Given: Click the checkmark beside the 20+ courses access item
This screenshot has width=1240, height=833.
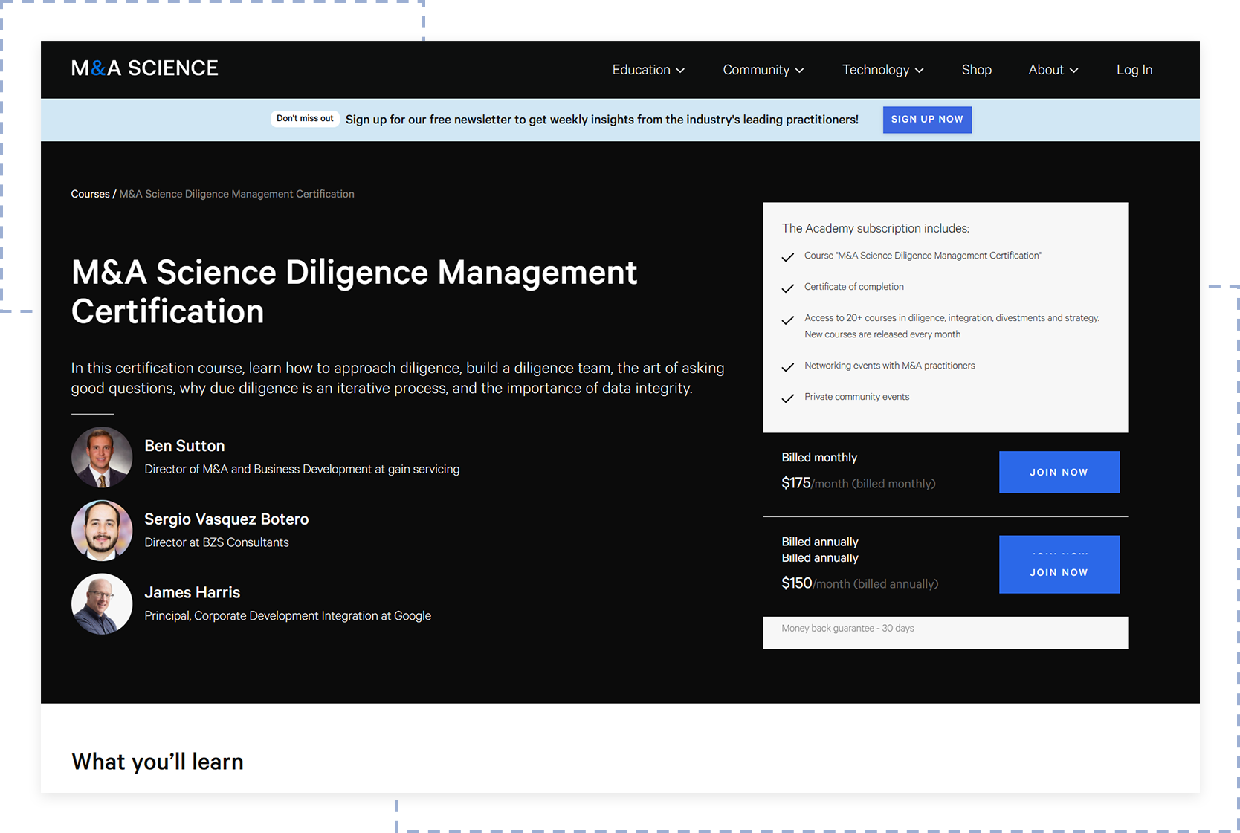Looking at the screenshot, I should (787, 320).
